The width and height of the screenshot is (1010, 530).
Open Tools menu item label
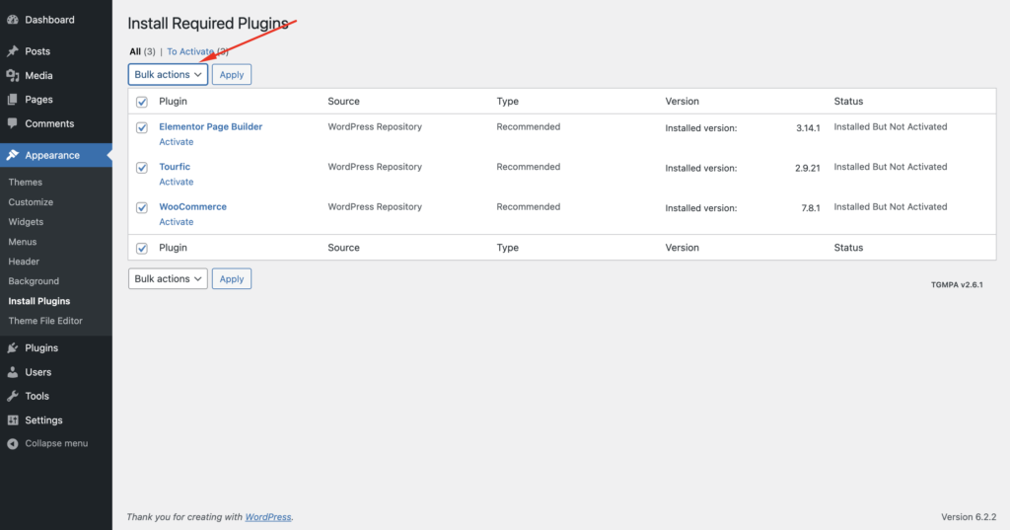36,396
